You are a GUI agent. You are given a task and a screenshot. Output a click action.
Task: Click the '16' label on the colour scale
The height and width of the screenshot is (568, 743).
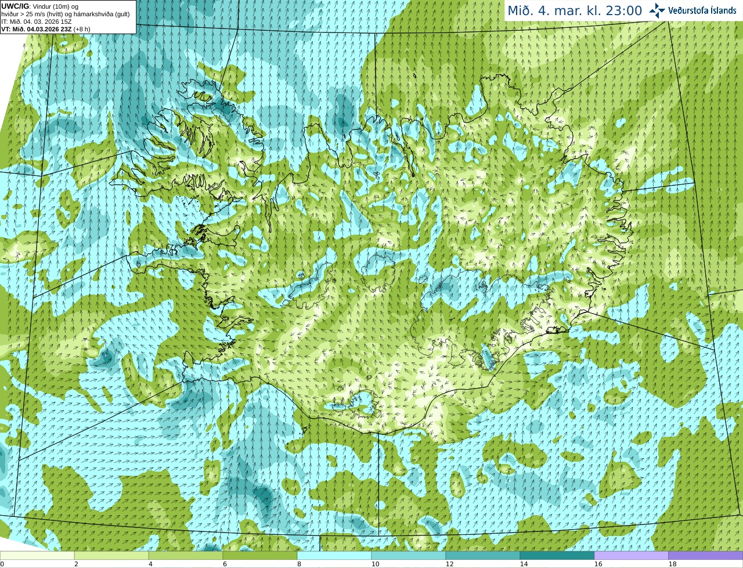coord(598,564)
